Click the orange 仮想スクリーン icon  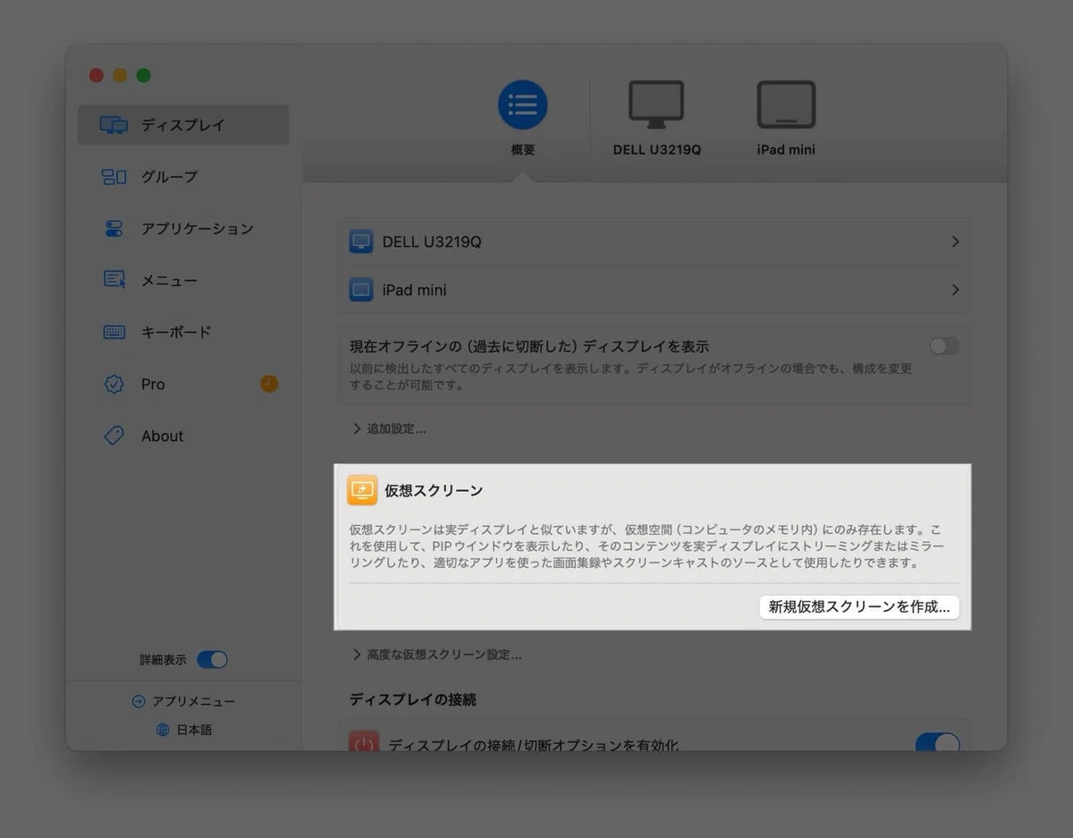tap(362, 490)
